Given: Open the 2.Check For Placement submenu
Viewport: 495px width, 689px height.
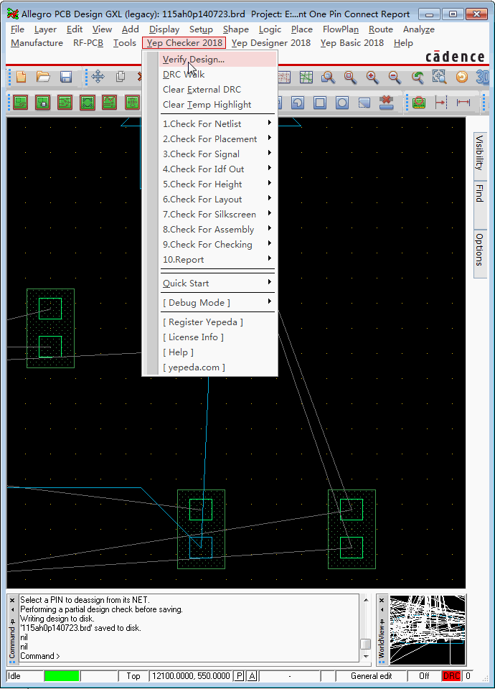Looking at the screenshot, I should pyautogui.click(x=217, y=139).
